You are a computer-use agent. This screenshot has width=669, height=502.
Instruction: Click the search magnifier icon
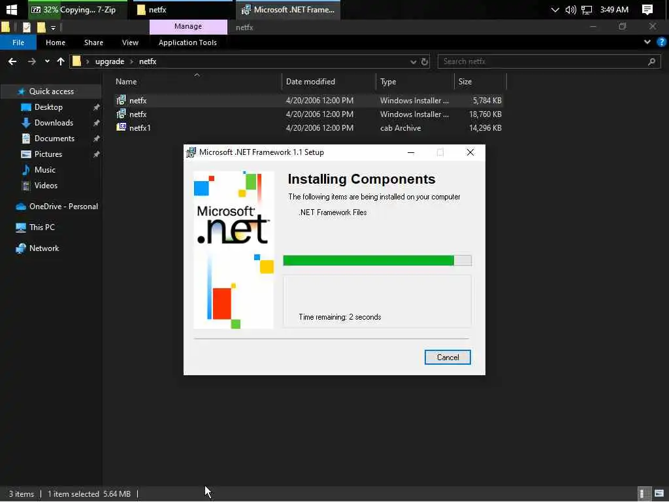click(x=651, y=62)
